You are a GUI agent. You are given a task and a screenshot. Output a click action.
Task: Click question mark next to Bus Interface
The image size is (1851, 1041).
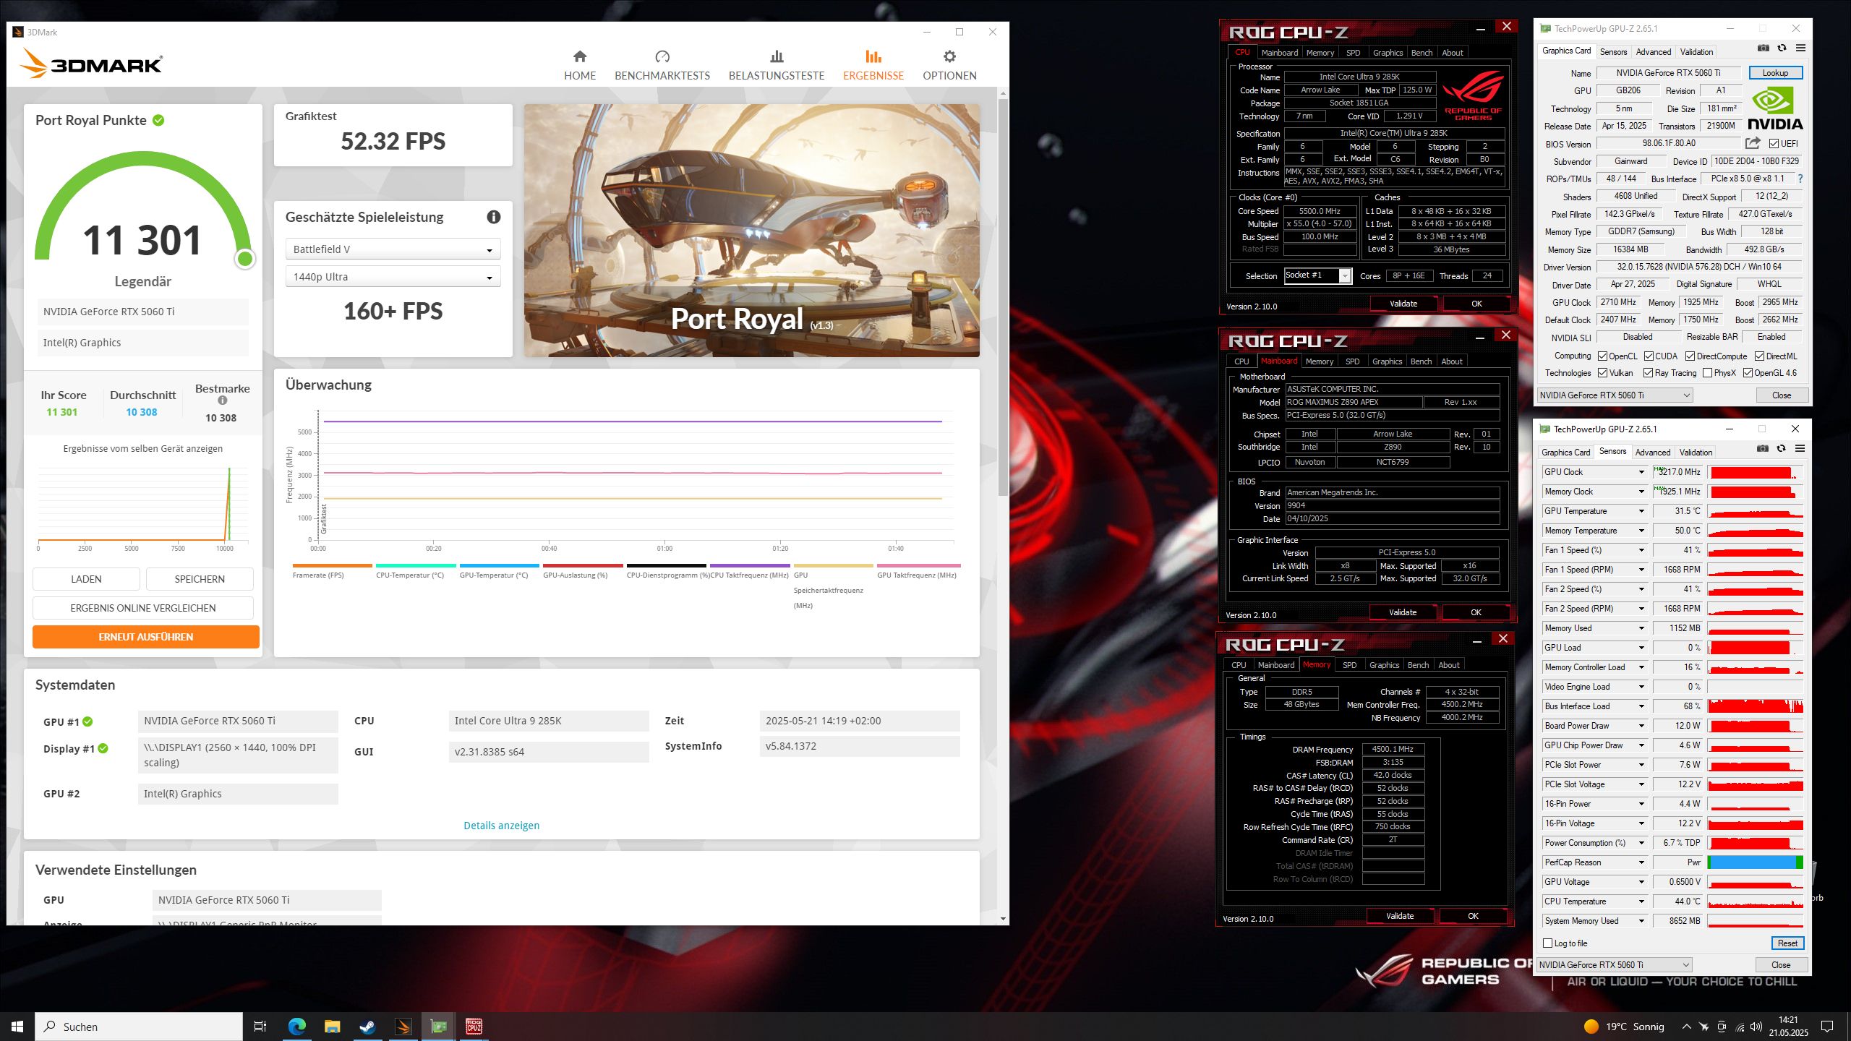click(x=1800, y=179)
